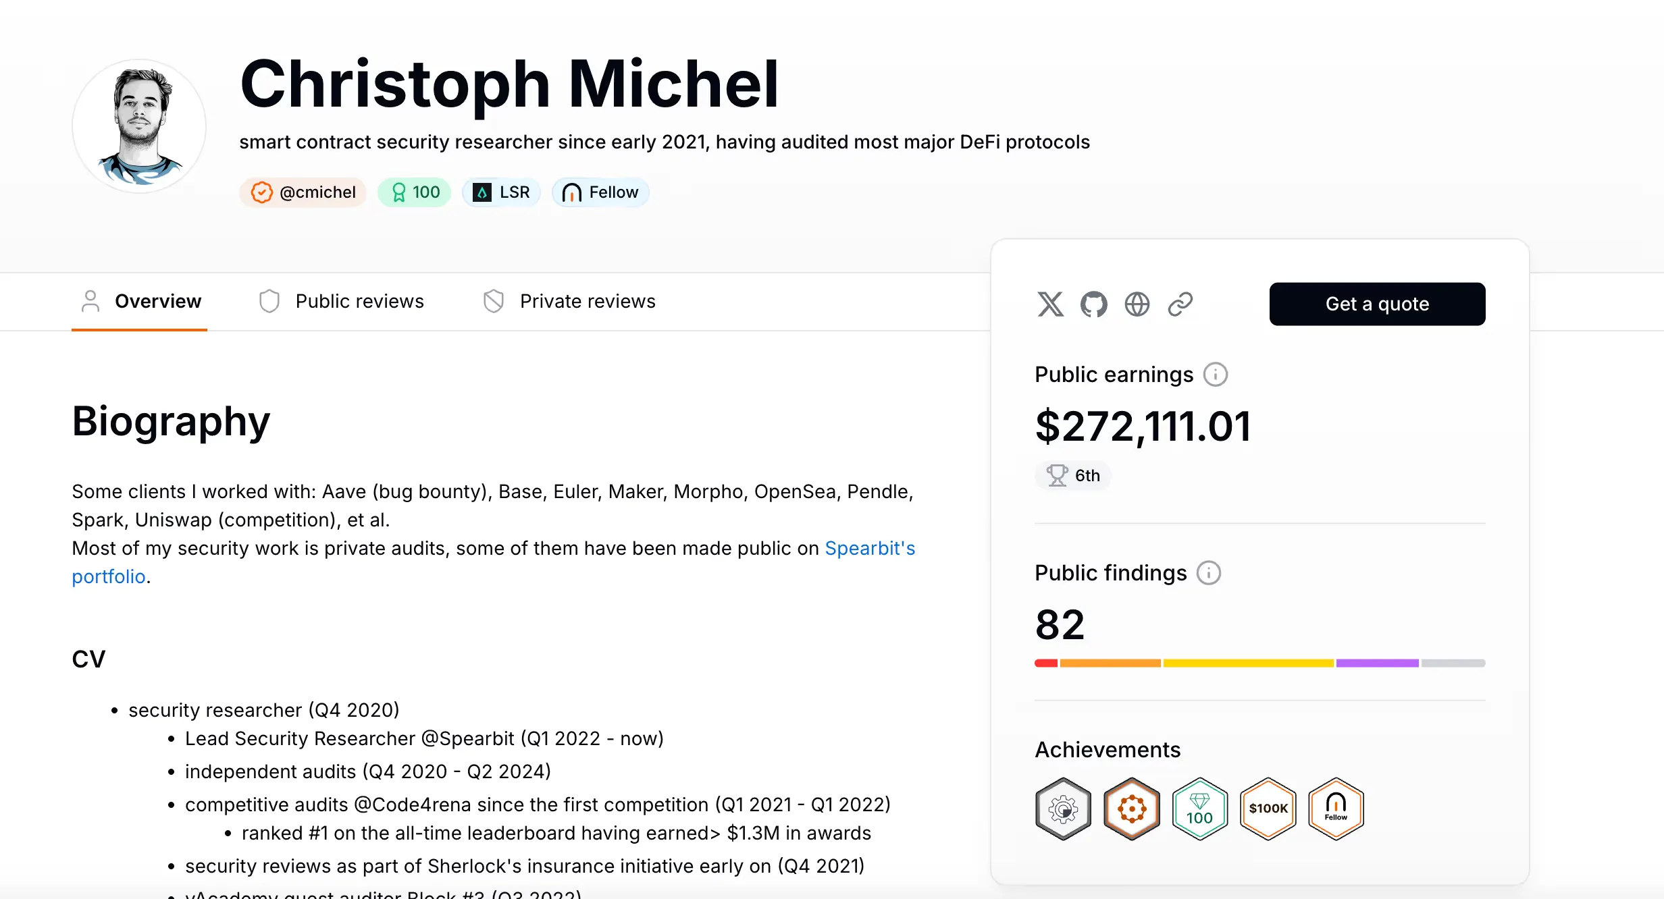Click the Public findings label
The height and width of the screenshot is (899, 1664).
[1111, 573]
